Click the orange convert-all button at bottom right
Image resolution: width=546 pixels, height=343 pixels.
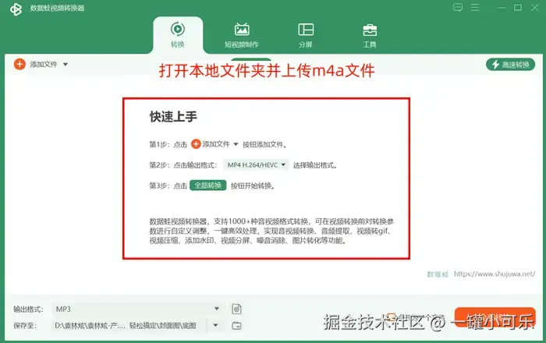(x=495, y=317)
